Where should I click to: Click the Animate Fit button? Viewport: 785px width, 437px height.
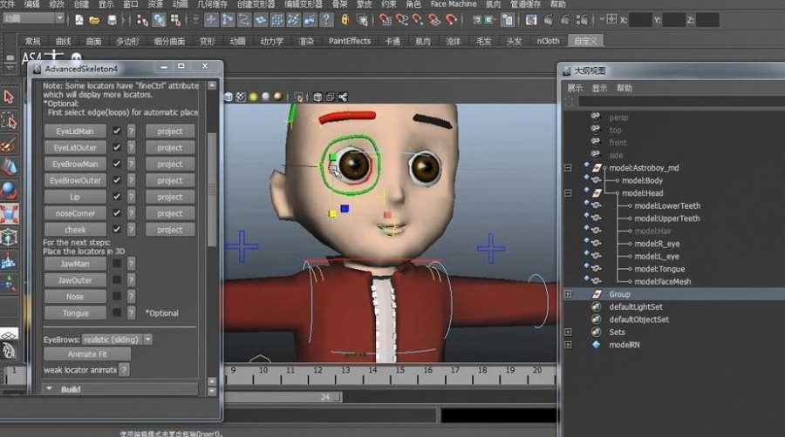click(x=87, y=354)
